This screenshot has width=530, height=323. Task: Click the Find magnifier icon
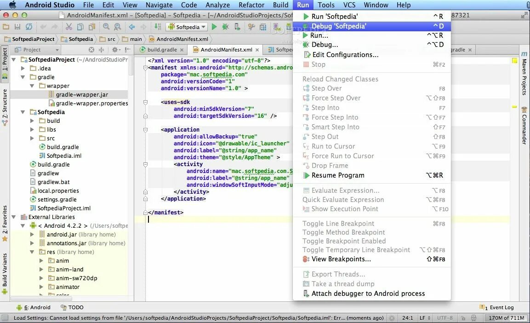pos(106,27)
